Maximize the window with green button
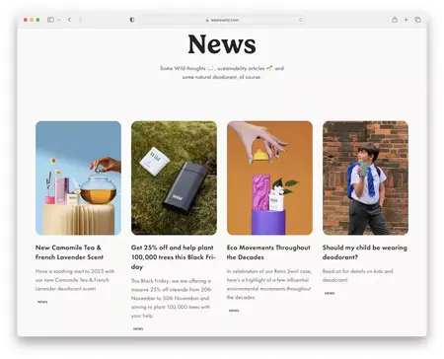This screenshot has height=359, width=444. 37,20
